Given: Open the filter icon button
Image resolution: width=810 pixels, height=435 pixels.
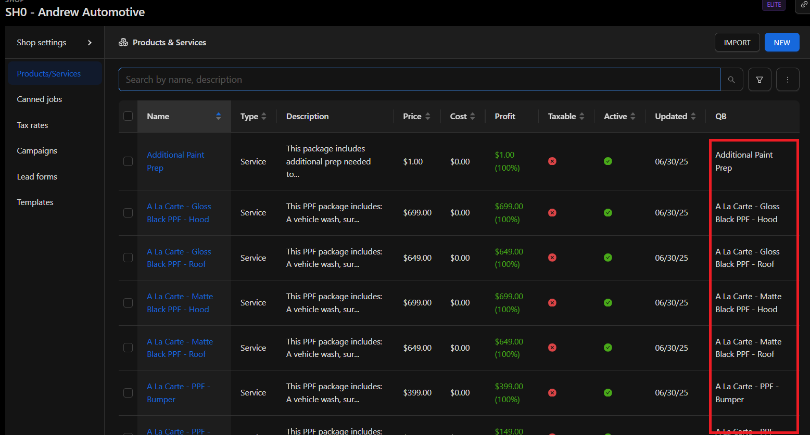Looking at the screenshot, I should [x=760, y=80].
